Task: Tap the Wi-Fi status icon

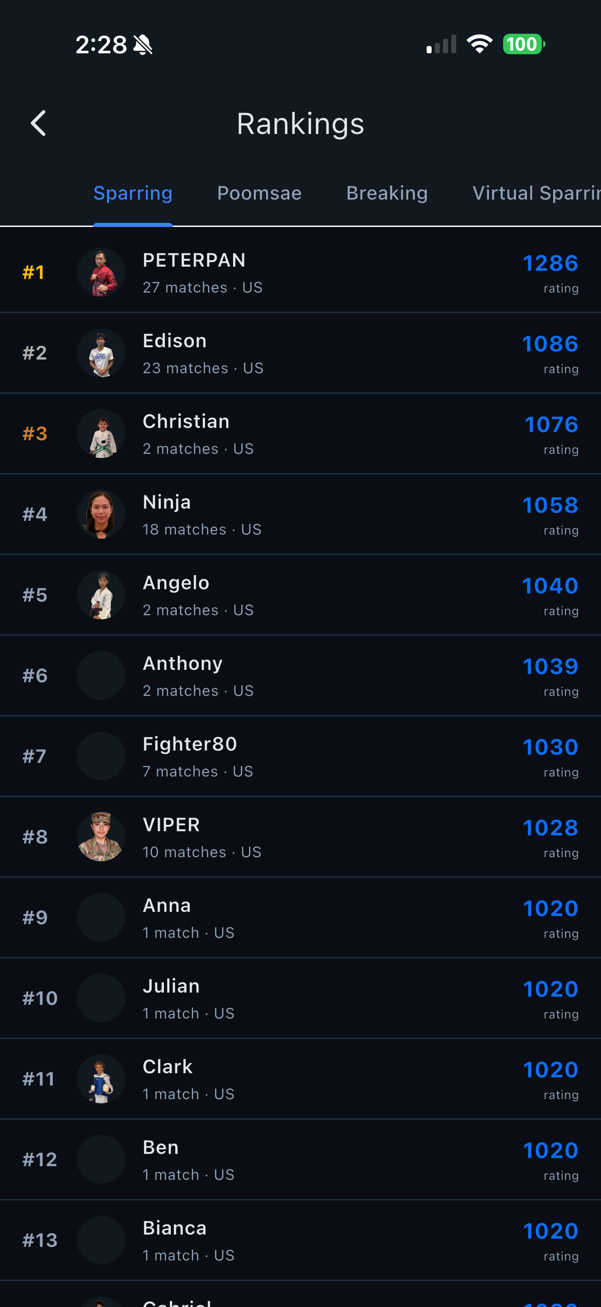Action: [479, 44]
